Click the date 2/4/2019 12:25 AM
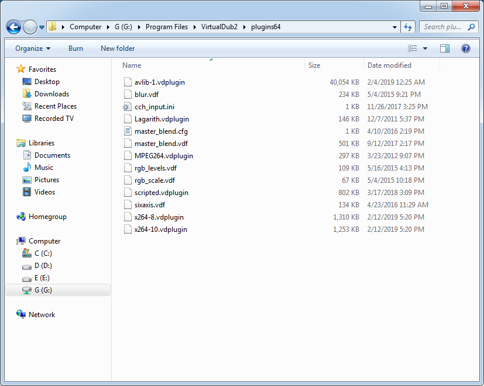Screen dimensions: 484x386 (396, 82)
